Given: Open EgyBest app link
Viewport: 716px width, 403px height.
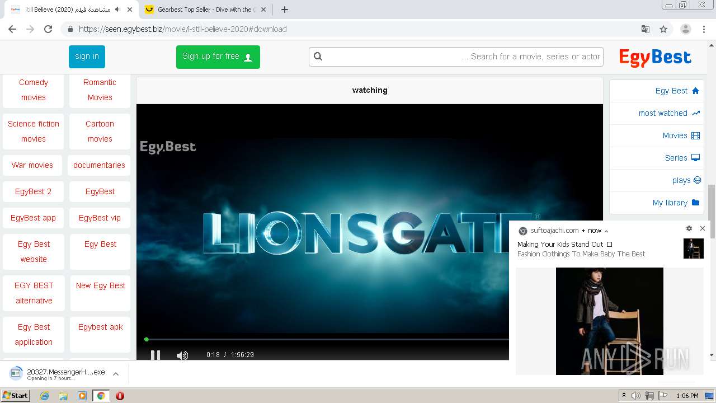Looking at the screenshot, I should [x=34, y=218].
